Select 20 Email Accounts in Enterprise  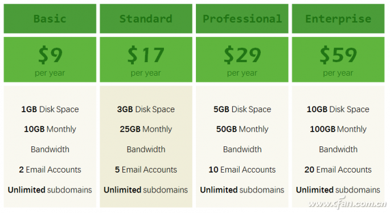click(338, 170)
